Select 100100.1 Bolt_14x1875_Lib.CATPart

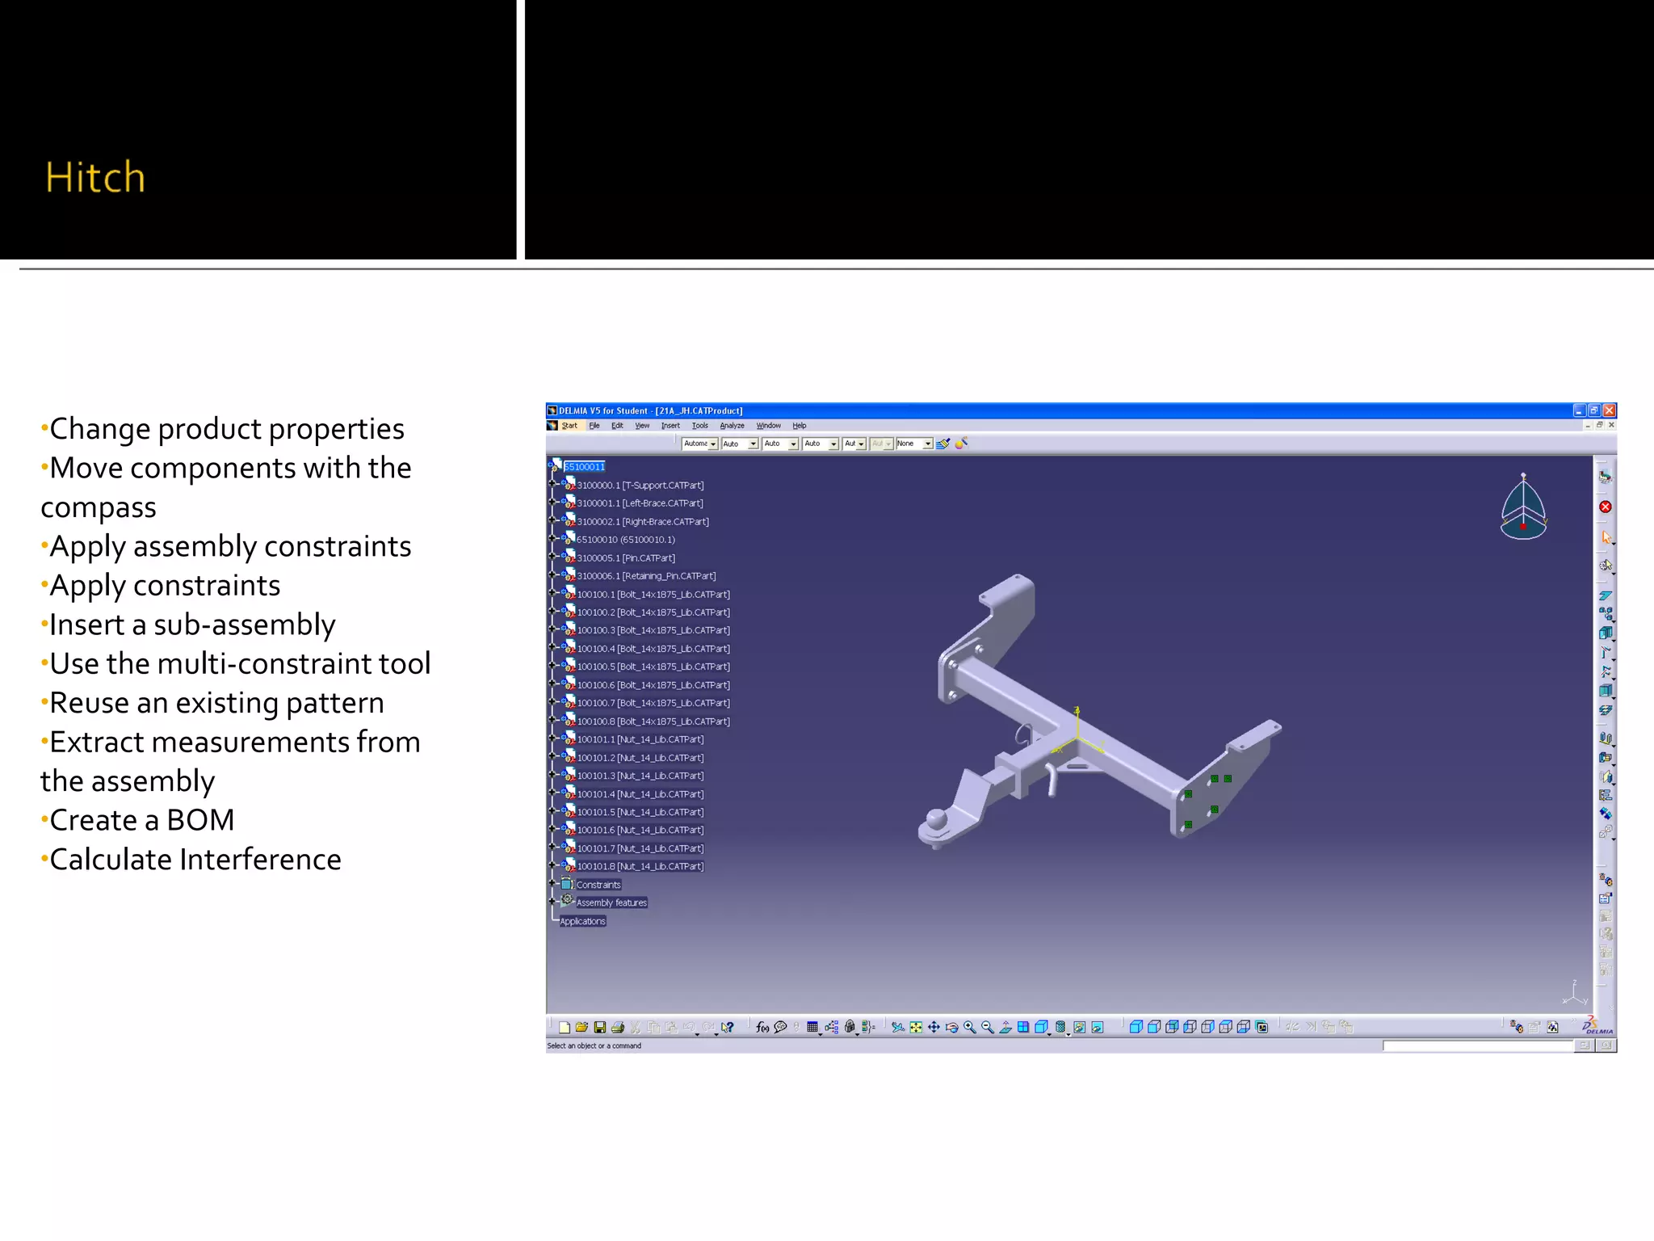[653, 595]
